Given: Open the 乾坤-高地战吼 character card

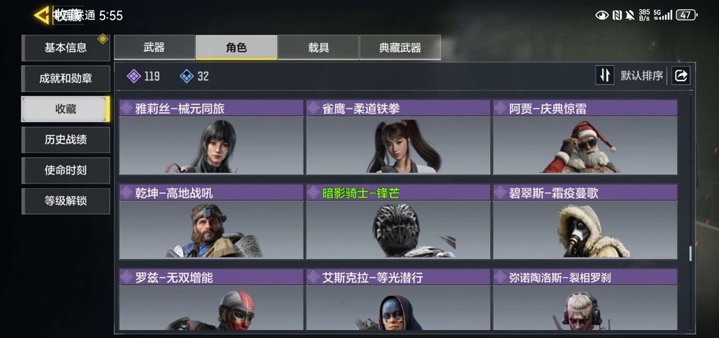Looking at the screenshot, I should [211, 222].
